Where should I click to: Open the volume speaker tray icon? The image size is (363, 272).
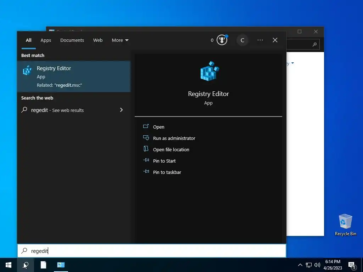317,265
